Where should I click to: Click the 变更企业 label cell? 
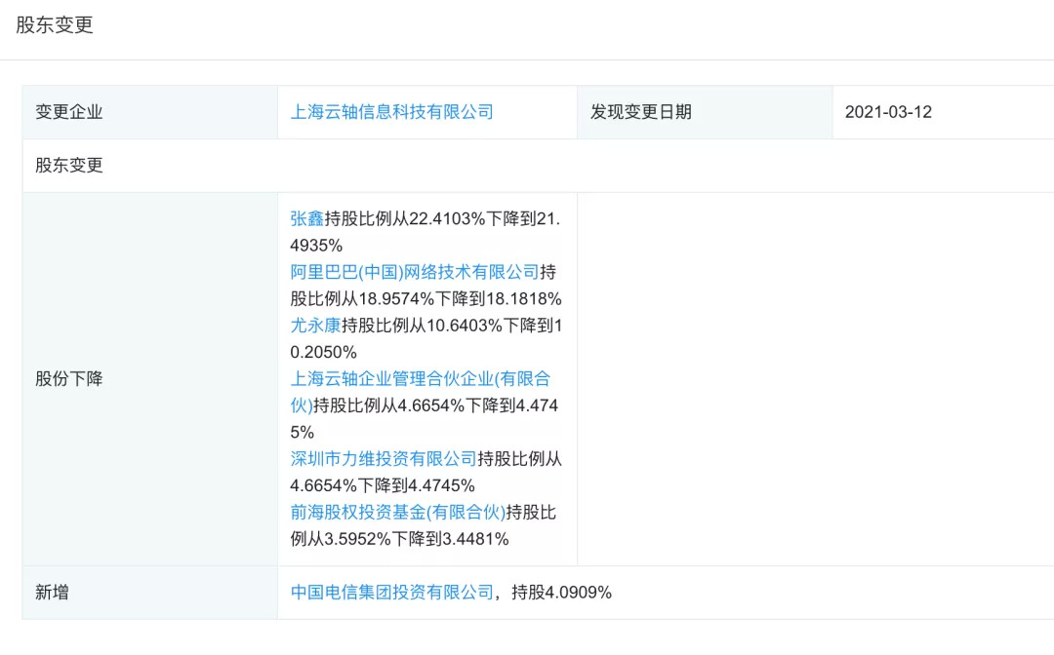pyautogui.click(x=150, y=112)
